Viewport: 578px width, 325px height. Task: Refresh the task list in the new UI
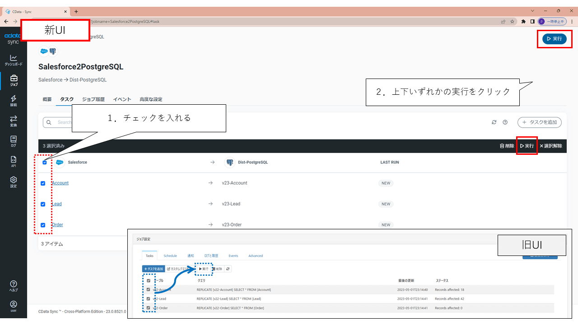494,122
